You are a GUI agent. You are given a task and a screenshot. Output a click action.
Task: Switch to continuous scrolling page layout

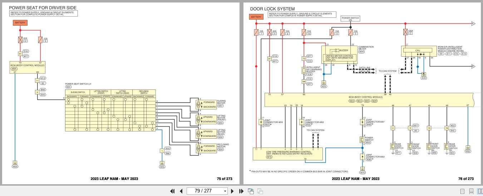point(471,191)
